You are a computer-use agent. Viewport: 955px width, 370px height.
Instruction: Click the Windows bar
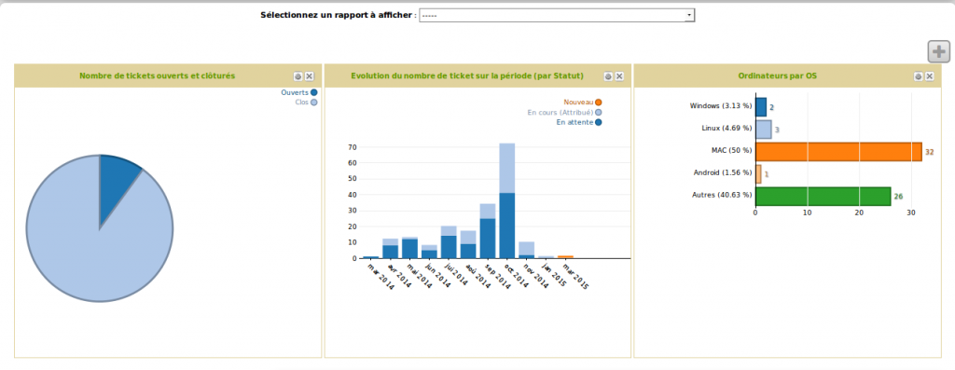click(x=761, y=107)
